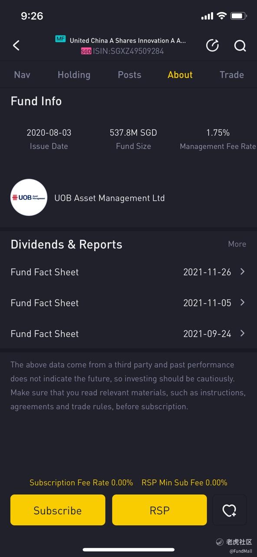Open 2021-11-26 Fund Fact Sheet chevron
Viewport: 257px width, 557px height.
(x=242, y=272)
